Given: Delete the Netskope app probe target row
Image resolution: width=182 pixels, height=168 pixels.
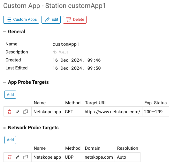Looking at the screenshot, I should point(10,112).
